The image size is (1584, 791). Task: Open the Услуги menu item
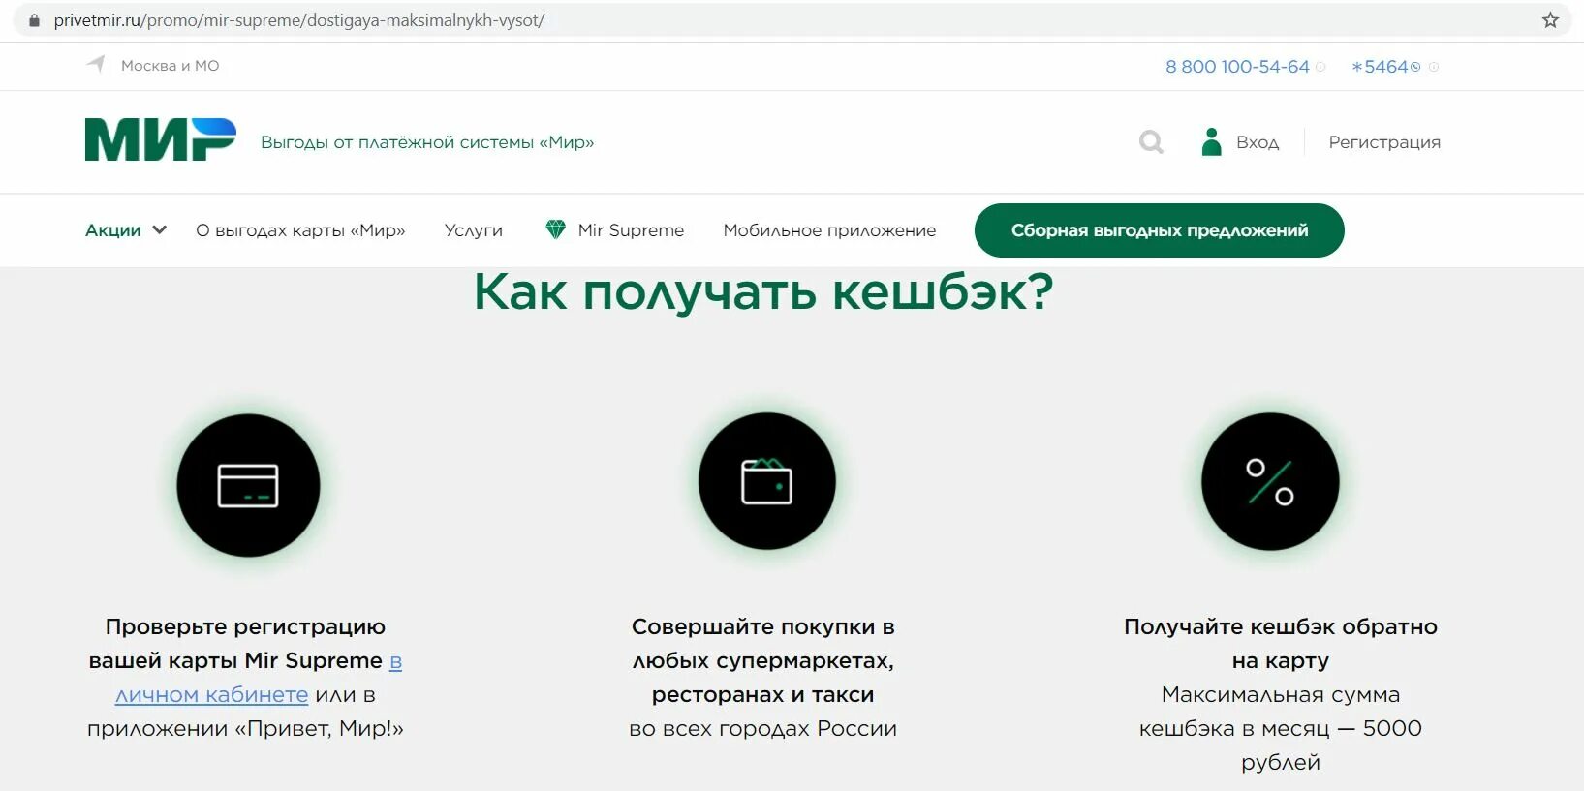point(474,230)
